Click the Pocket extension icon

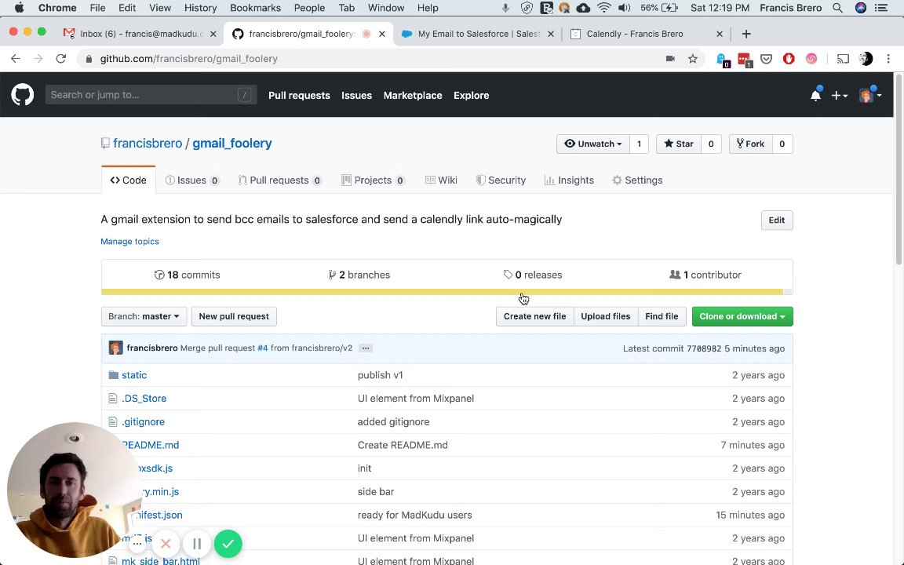(766, 59)
